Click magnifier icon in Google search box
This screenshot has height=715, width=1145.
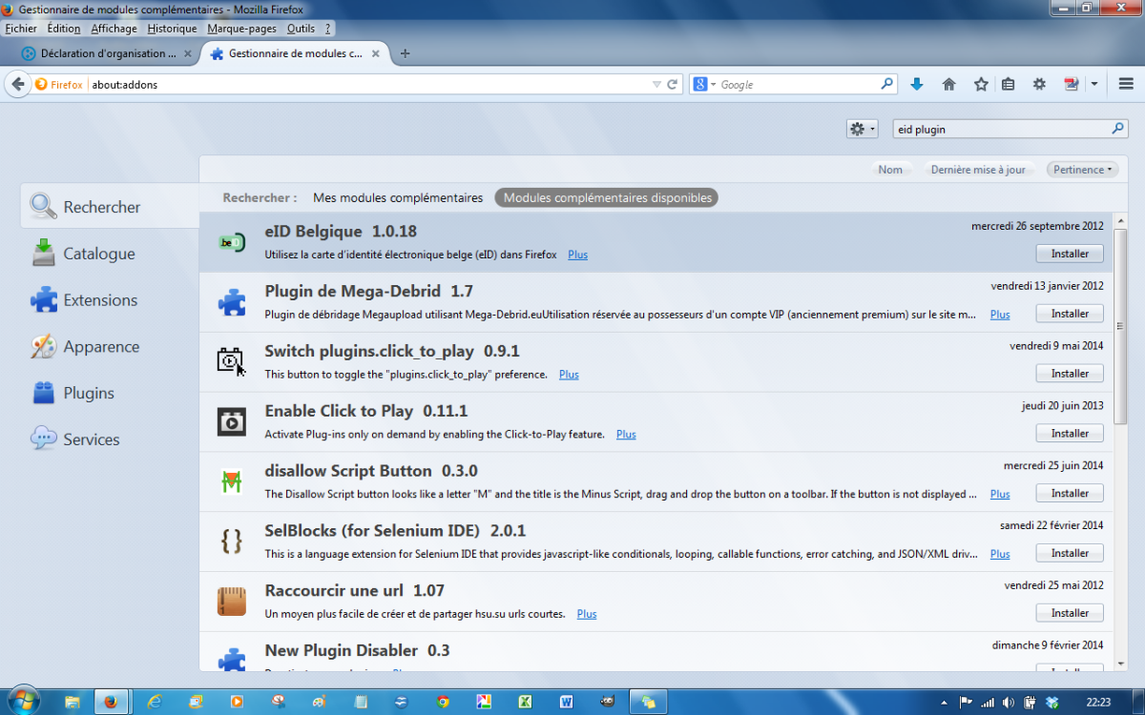click(886, 84)
